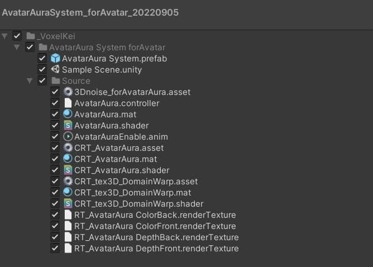Click the Source folder icon
373x267 pixels.
pyautogui.click(x=55, y=81)
